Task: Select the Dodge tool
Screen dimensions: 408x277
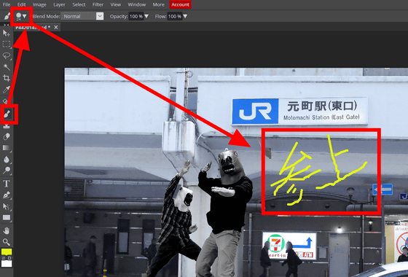Action: (7, 171)
